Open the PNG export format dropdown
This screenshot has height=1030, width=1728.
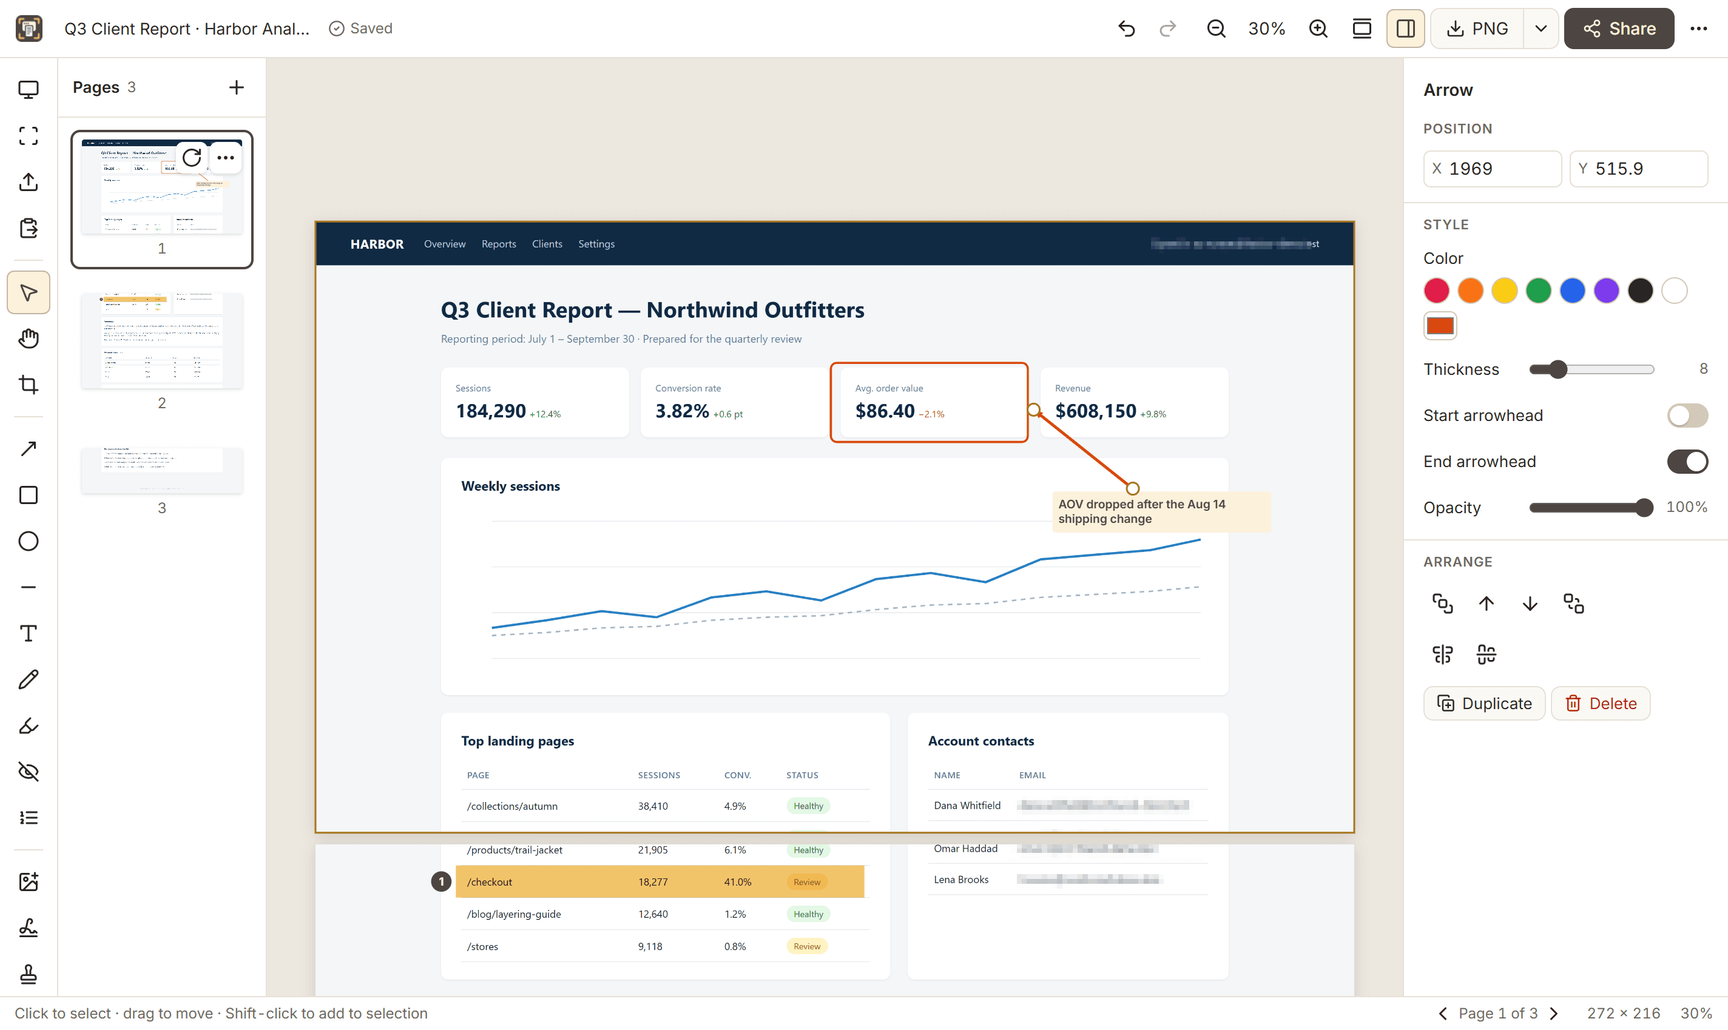pyautogui.click(x=1541, y=29)
